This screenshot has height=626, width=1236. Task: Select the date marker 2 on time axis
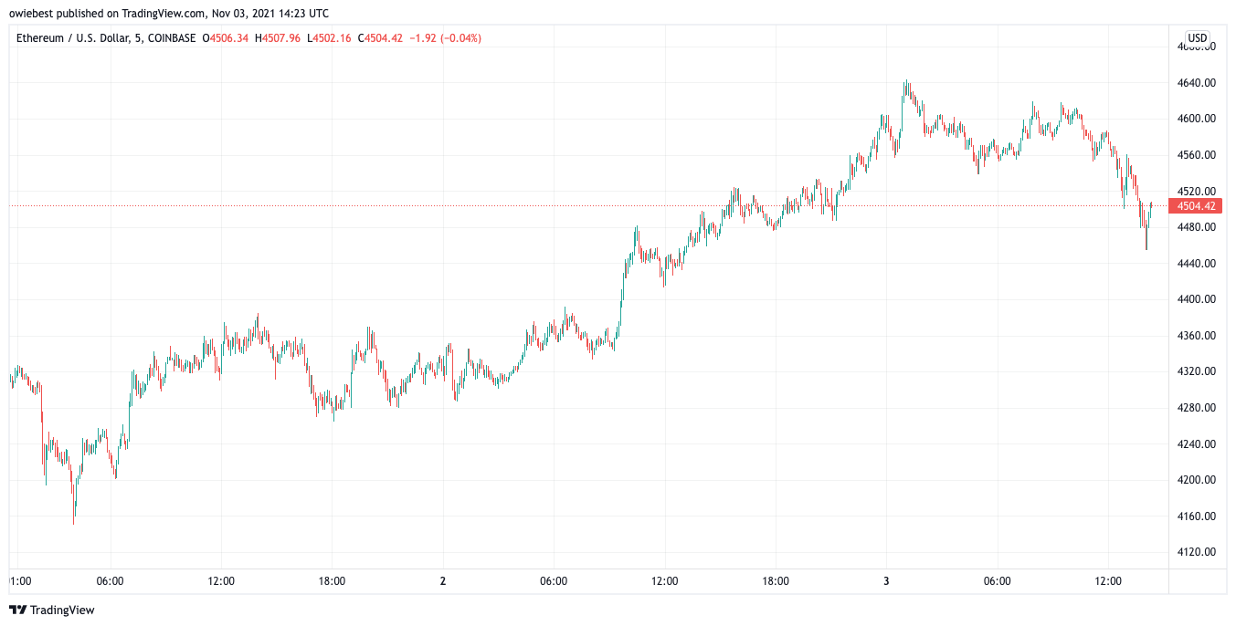tap(442, 581)
